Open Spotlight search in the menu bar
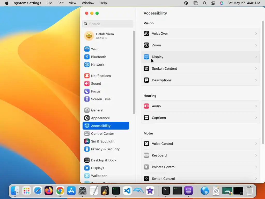Viewport: 265px width, 199px height. (205, 3)
